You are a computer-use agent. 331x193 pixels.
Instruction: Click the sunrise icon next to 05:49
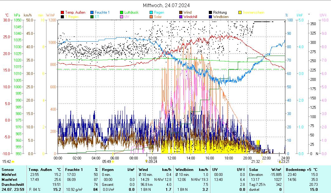tap(113, 162)
